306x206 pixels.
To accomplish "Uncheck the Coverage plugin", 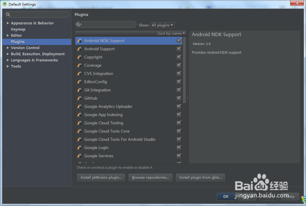I will (179, 65).
